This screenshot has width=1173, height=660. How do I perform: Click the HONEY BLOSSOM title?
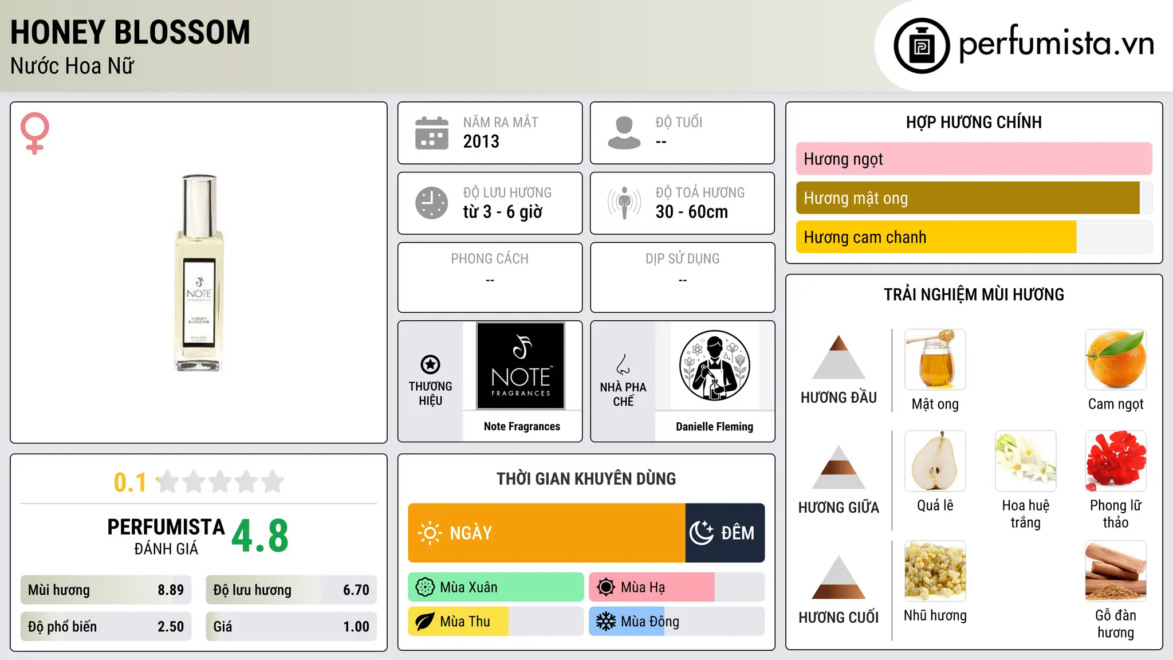pyautogui.click(x=130, y=32)
